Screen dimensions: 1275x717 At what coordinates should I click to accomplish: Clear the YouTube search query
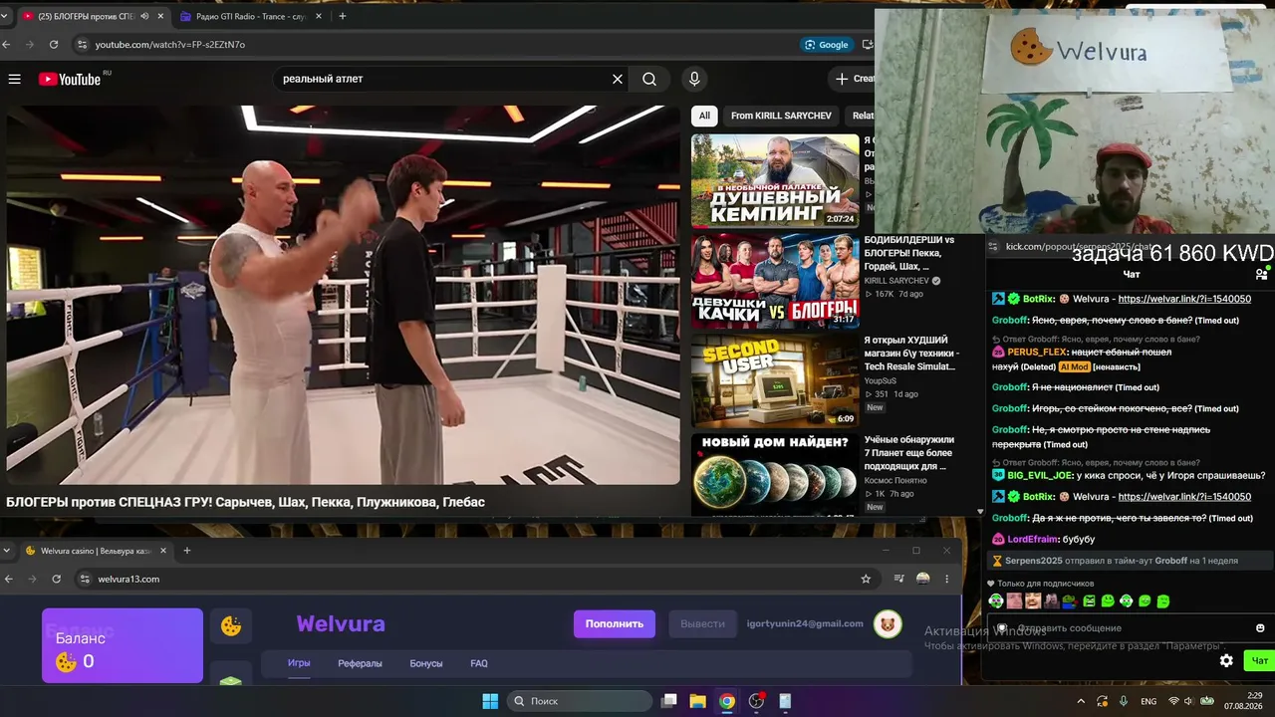pyautogui.click(x=618, y=79)
